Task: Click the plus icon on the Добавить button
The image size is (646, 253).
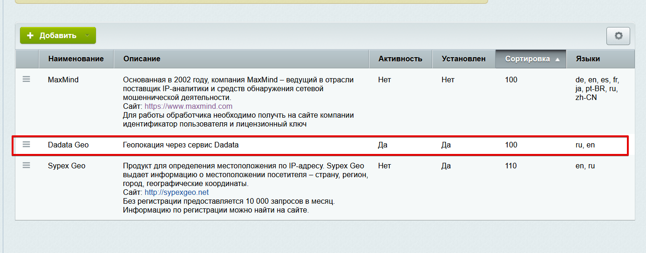Action: click(30, 36)
